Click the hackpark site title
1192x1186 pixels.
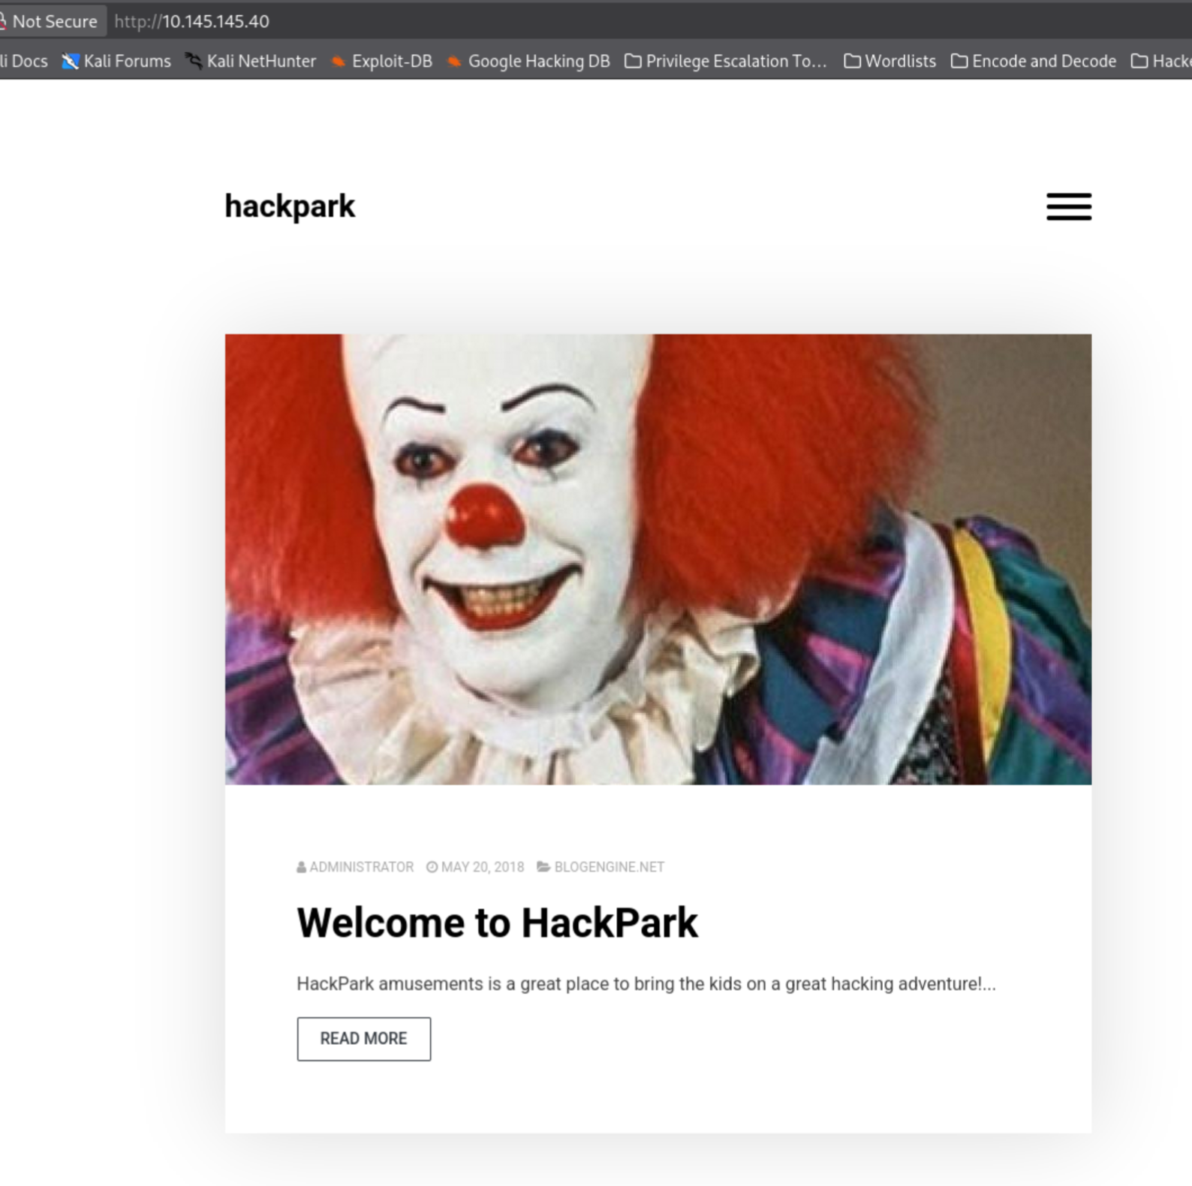click(290, 206)
